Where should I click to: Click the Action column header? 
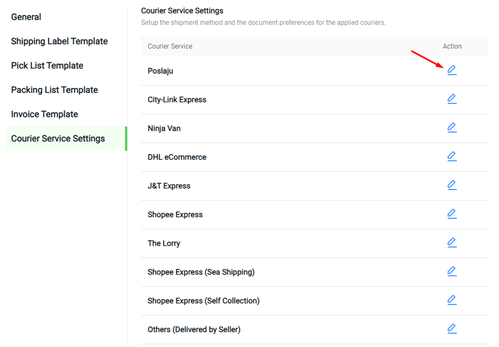click(452, 46)
